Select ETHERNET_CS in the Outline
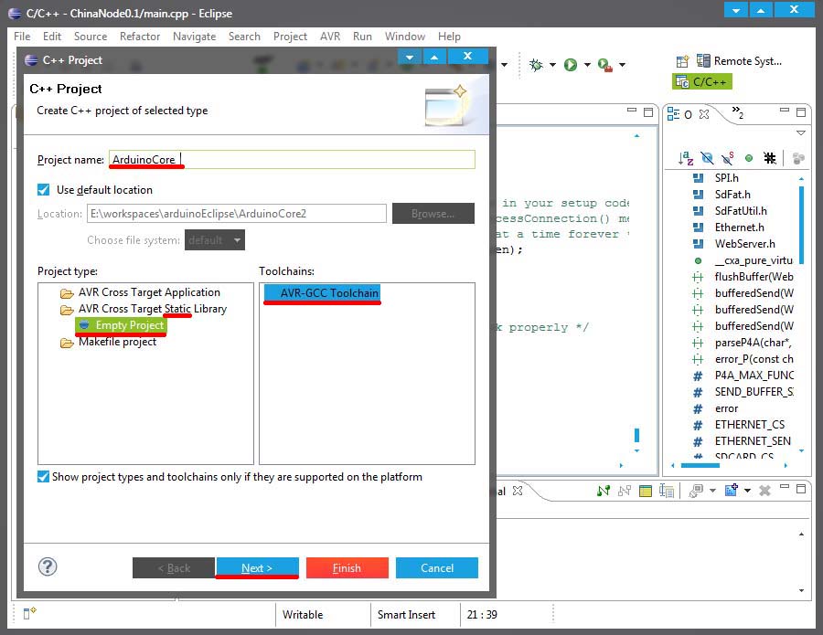Image resolution: width=823 pixels, height=635 pixels. [739, 425]
